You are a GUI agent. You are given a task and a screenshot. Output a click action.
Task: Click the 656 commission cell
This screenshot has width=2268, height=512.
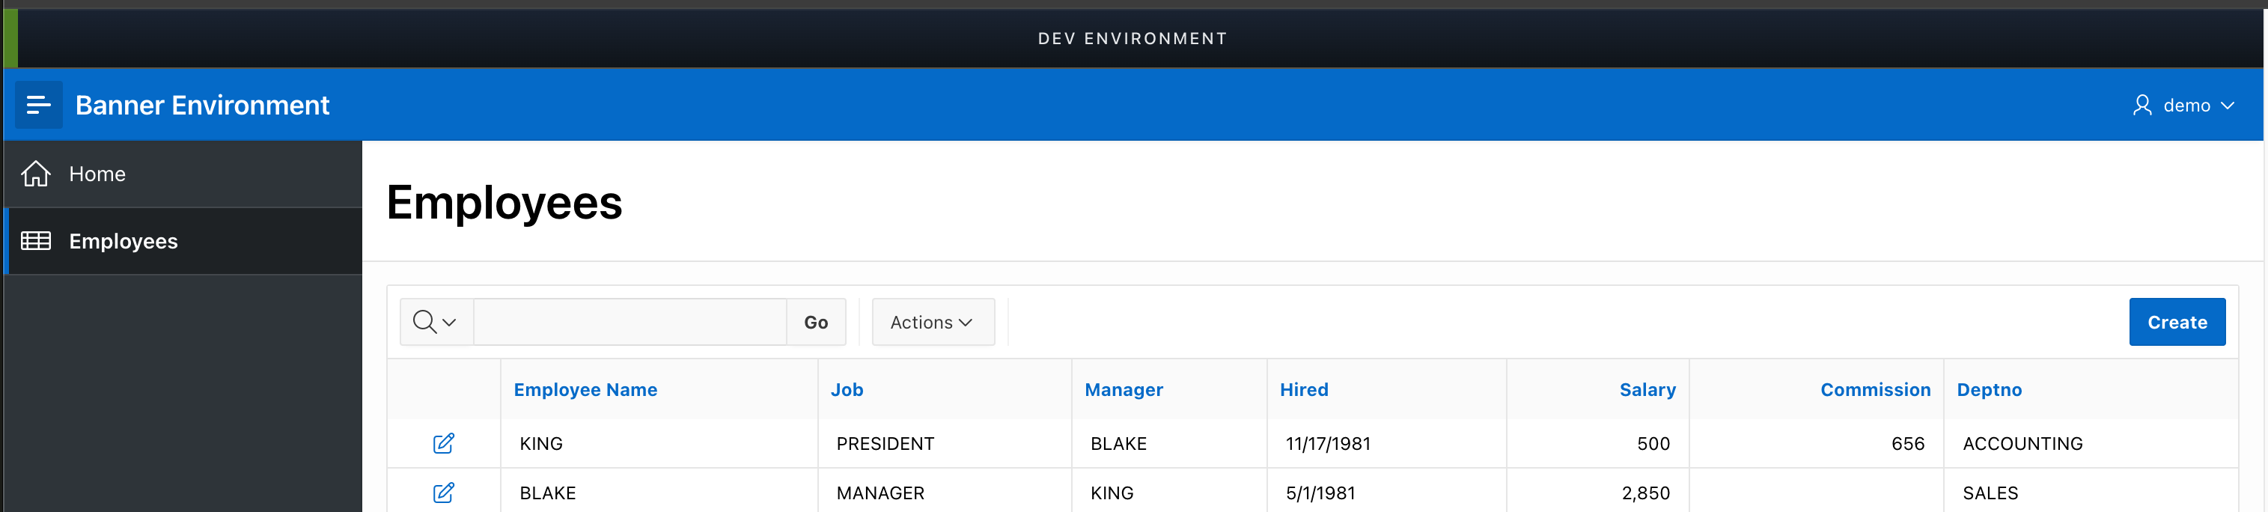click(1817, 443)
